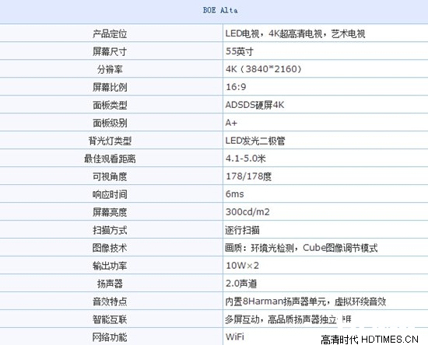
Task: Click the 4K（3840*2160） value
Action: [x=263, y=69]
